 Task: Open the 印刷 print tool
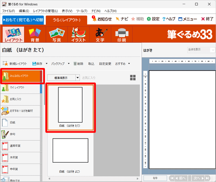tap(122, 34)
